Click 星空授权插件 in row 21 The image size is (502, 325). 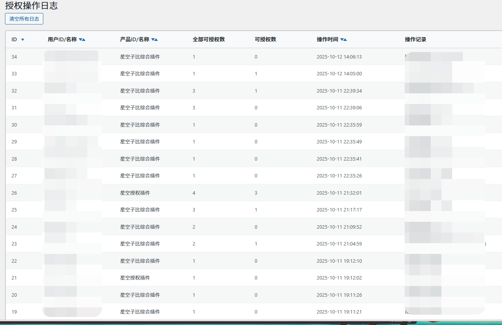click(135, 278)
